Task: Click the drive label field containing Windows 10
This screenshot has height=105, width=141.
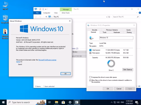Action: pyautogui.click(x=116, y=38)
